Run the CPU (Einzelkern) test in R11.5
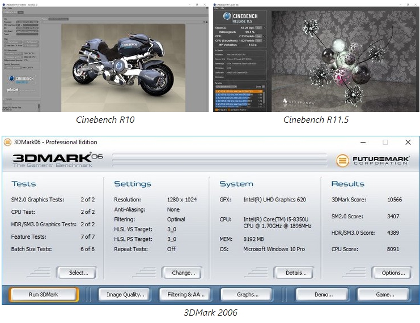This screenshot has height=323, width=420. [x=258, y=41]
